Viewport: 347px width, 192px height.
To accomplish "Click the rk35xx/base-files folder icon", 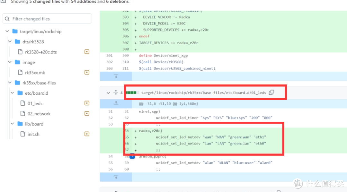I will 17,83.
